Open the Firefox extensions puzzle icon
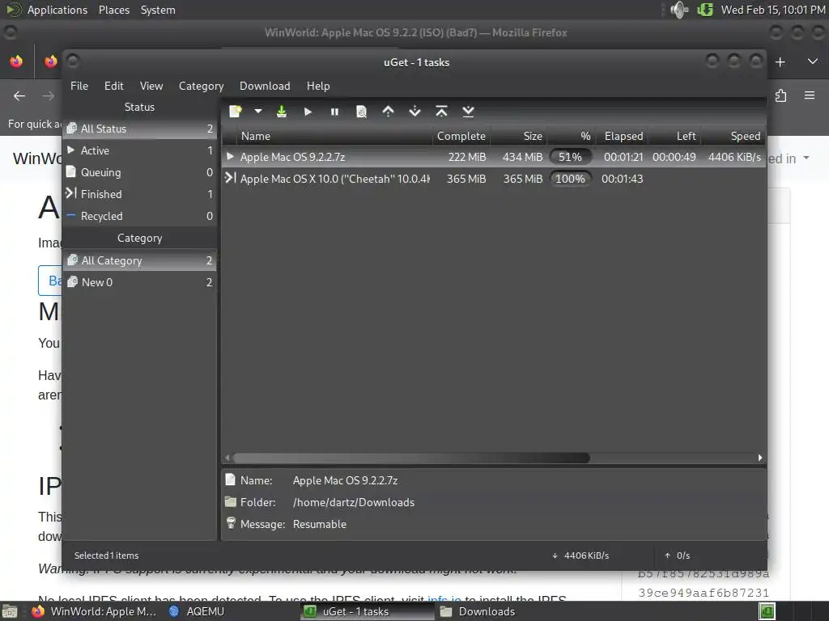 [781, 95]
